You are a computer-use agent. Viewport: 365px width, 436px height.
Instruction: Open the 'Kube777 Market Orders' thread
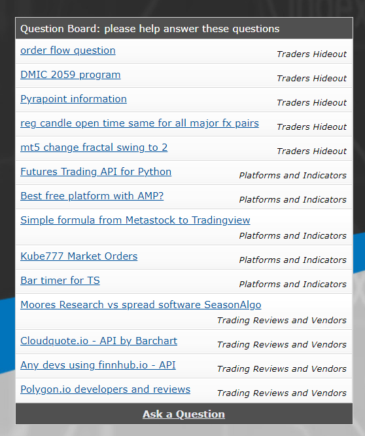click(x=79, y=256)
